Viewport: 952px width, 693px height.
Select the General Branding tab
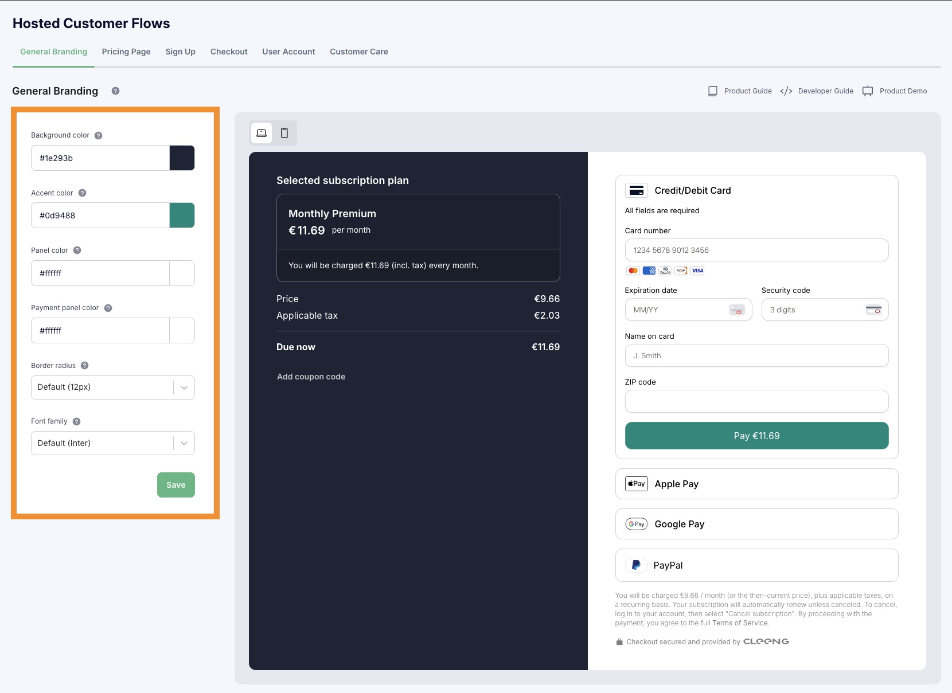click(x=54, y=52)
